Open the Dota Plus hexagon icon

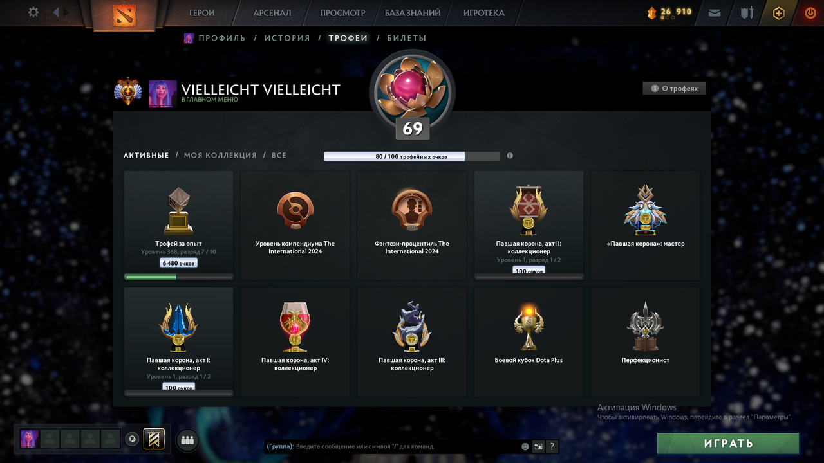click(779, 13)
